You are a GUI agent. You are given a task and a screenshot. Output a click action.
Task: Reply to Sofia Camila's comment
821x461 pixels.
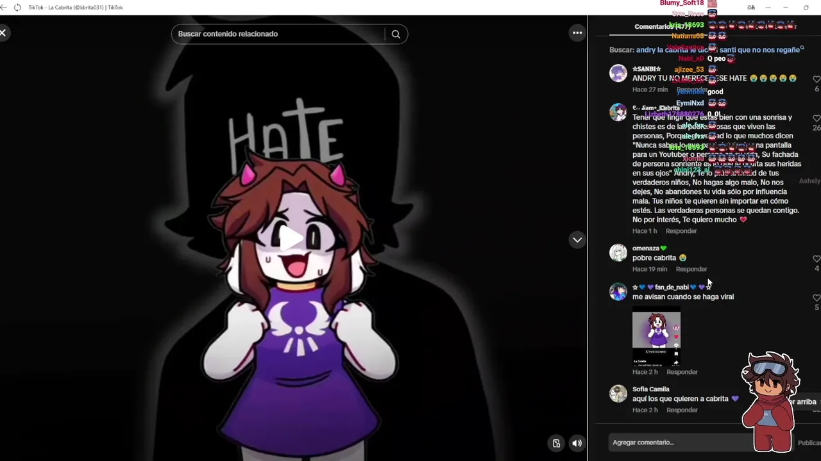(x=682, y=410)
